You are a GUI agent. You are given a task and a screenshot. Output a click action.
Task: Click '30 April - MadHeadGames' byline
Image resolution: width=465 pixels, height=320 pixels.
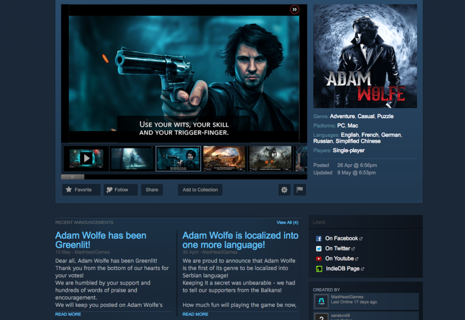[210, 252]
